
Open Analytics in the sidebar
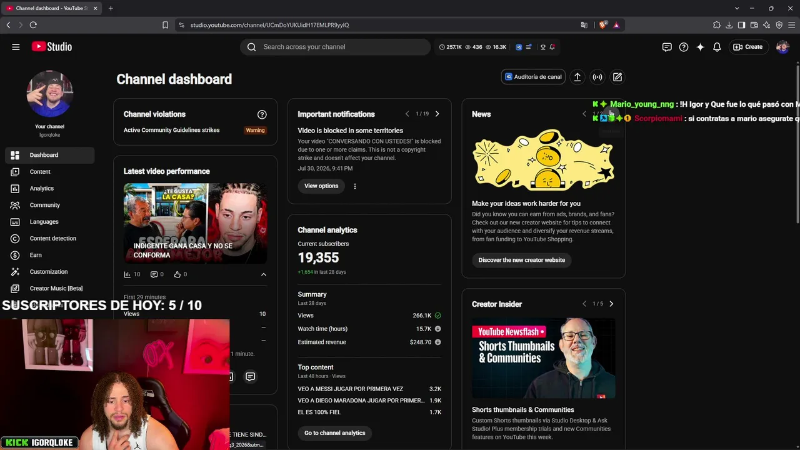[50, 188]
